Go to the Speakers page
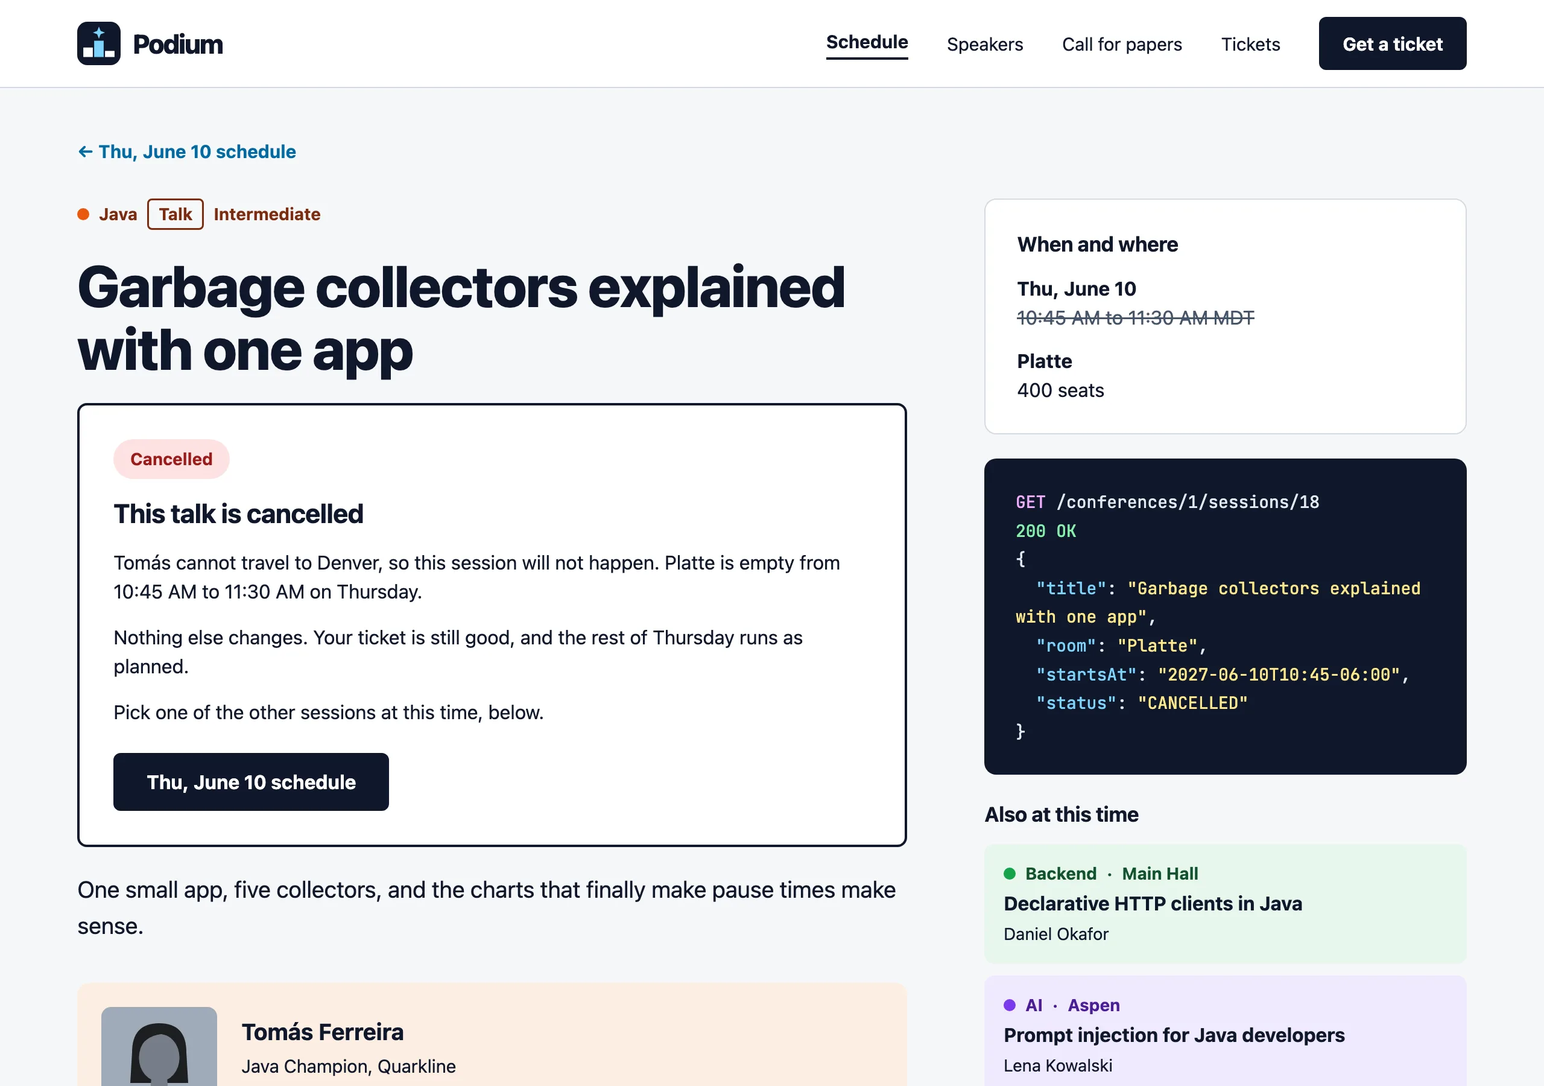The image size is (1544, 1086). point(984,45)
